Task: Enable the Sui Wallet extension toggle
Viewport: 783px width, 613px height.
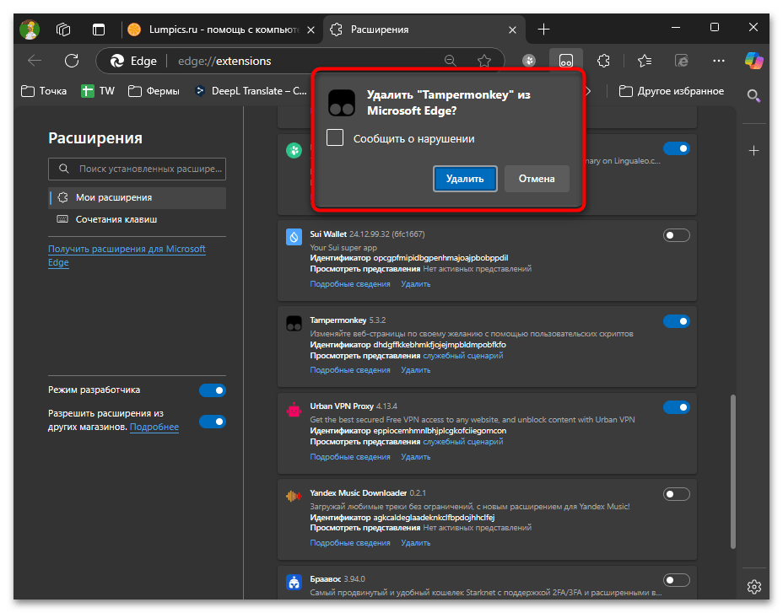Action: click(676, 235)
